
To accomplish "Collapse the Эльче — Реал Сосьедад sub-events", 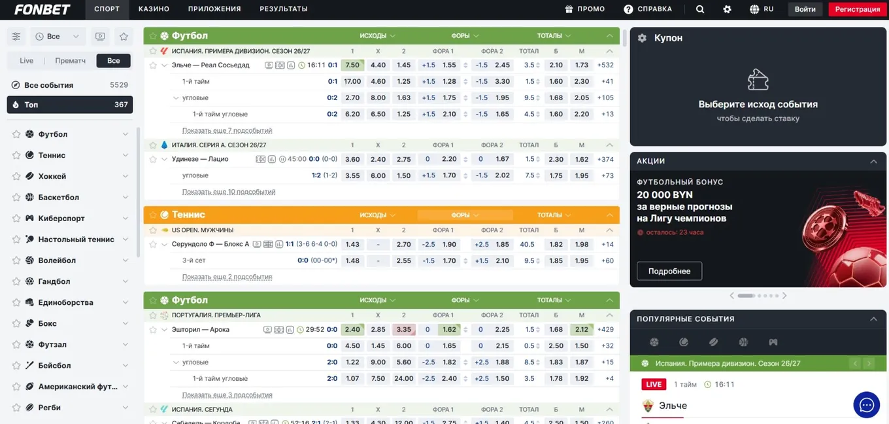I will tap(165, 65).
